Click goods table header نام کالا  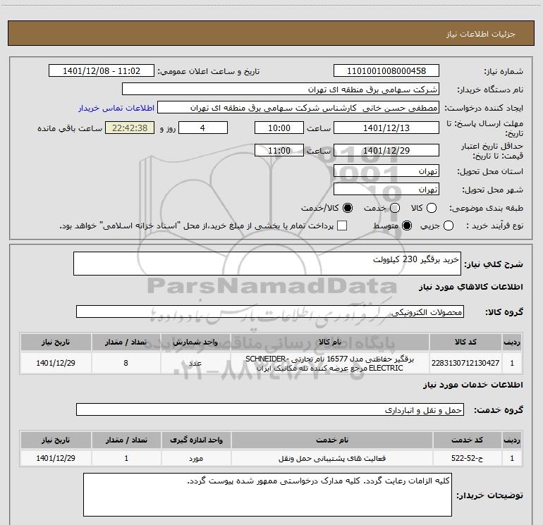coord(330,342)
